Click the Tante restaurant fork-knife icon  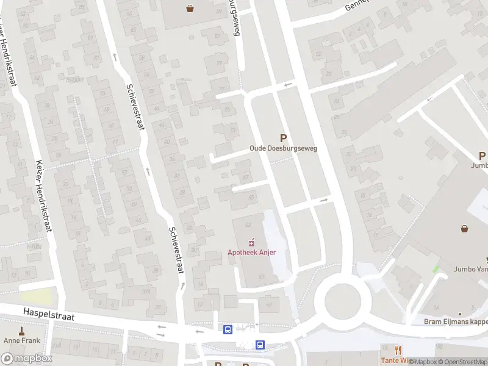[x=398, y=350]
